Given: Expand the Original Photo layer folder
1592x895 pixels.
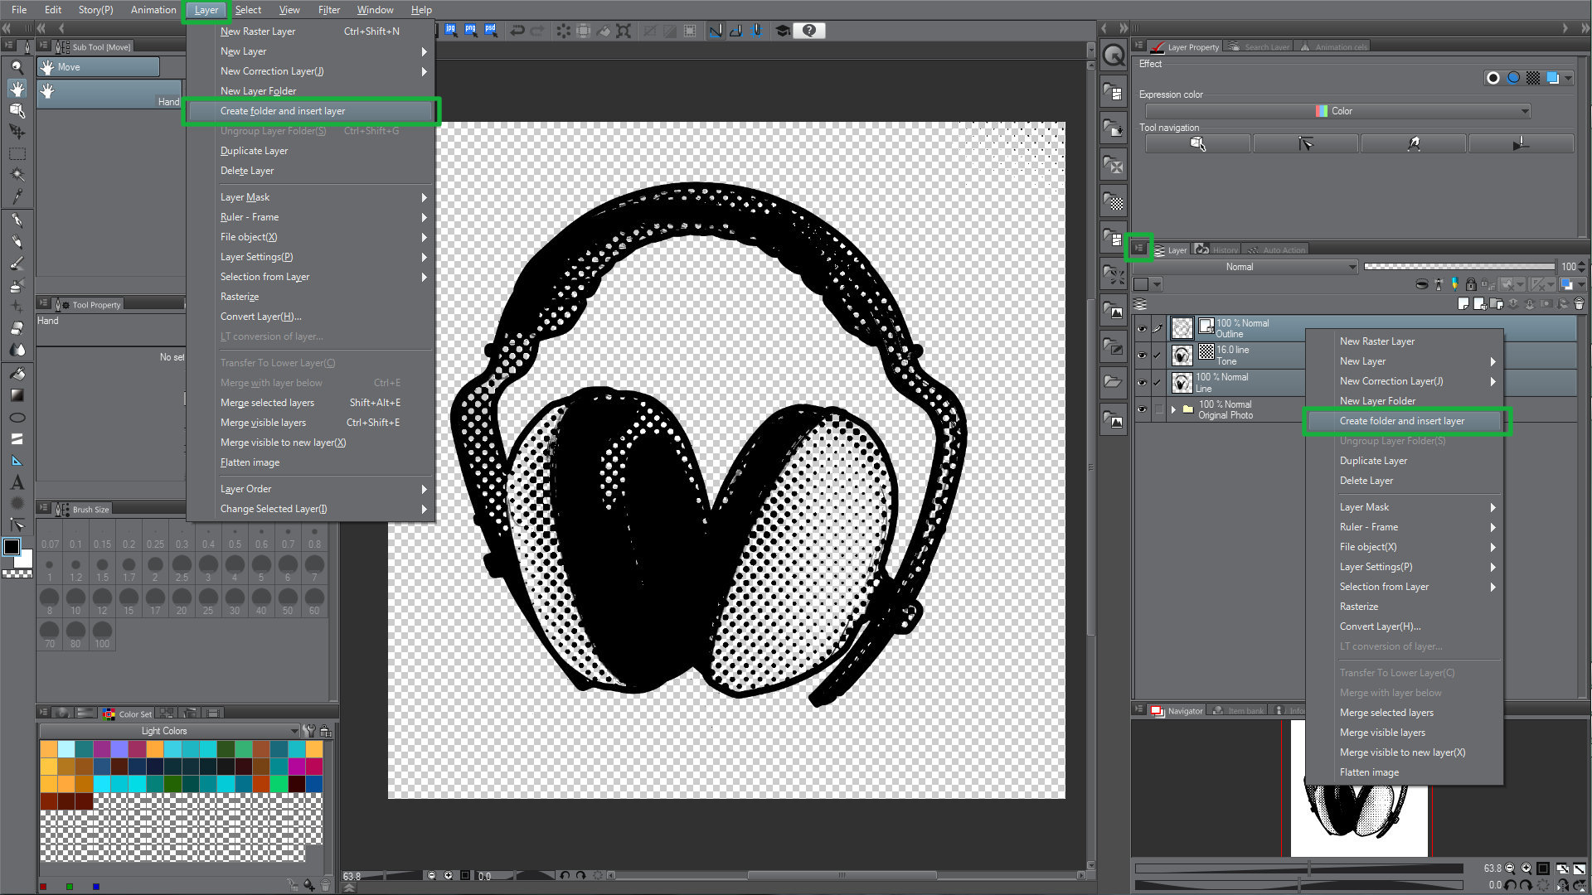Looking at the screenshot, I should pos(1173,409).
